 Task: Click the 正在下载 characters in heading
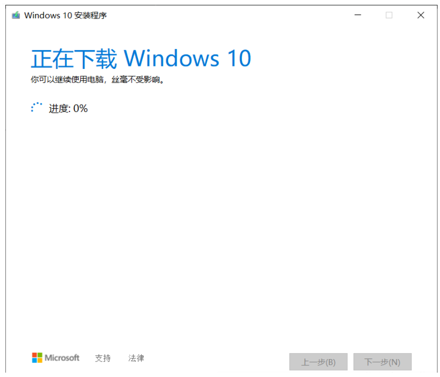74,59
